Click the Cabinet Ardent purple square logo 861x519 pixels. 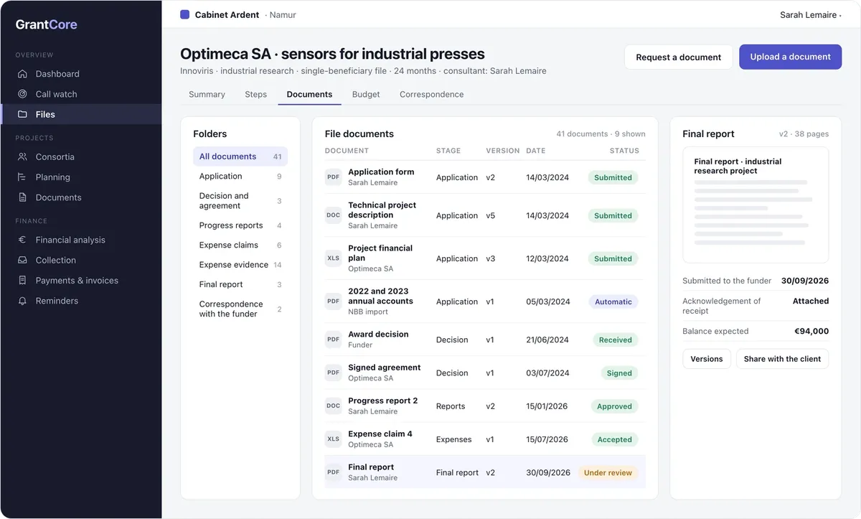(x=185, y=14)
